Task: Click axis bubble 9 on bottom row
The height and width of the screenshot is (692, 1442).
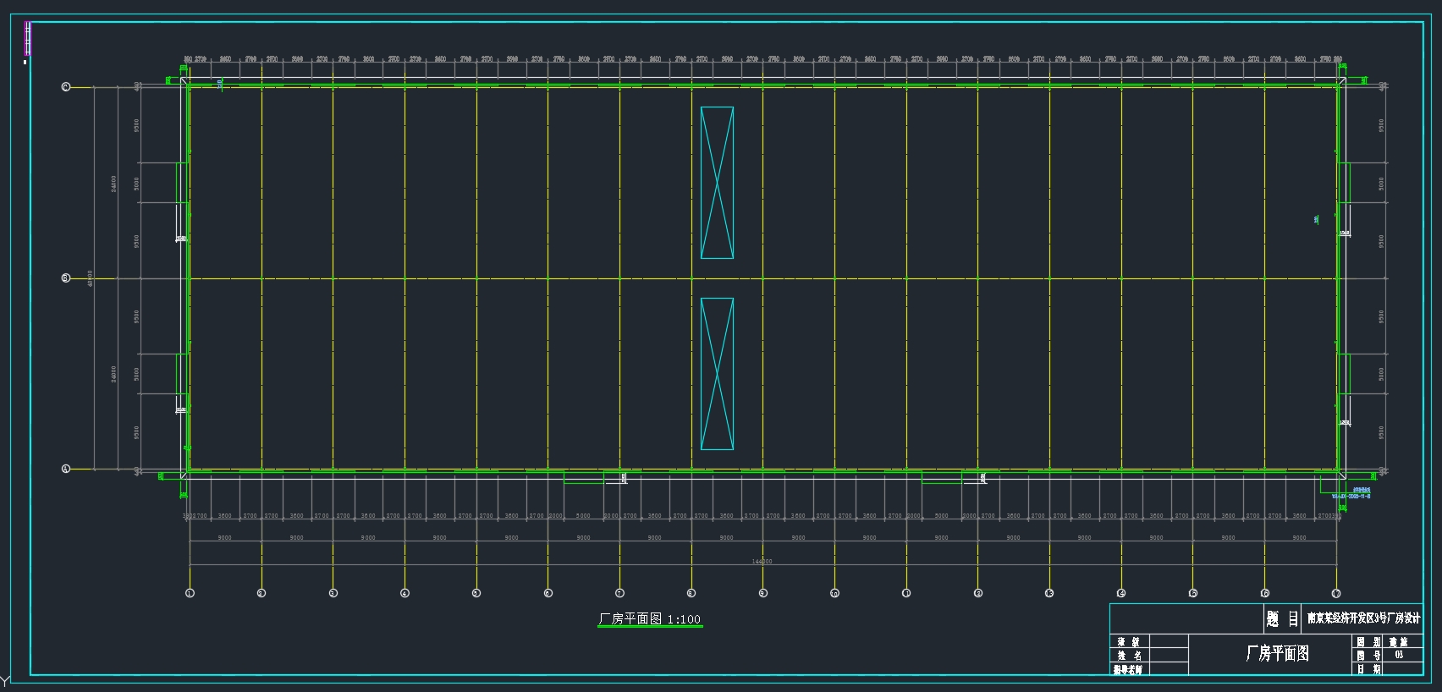Action: pyautogui.click(x=762, y=594)
